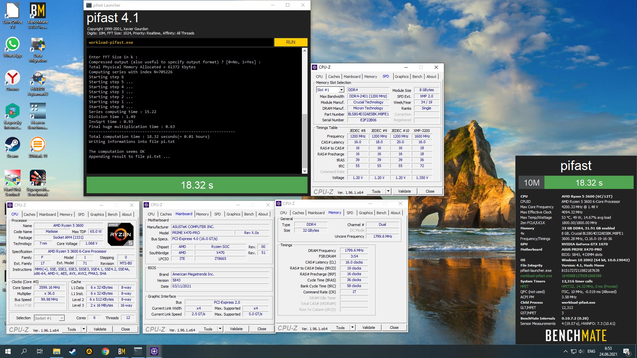Switch to SPD tab in Memory window
The height and width of the screenshot is (358, 637).
point(350,213)
